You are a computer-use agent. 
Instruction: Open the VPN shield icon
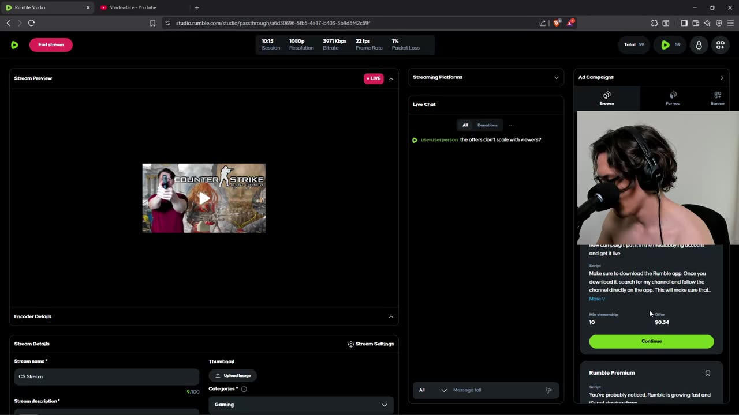pyautogui.click(x=719, y=23)
